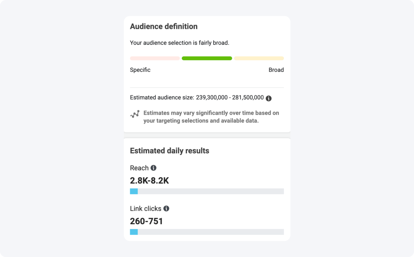Click the green segment of the audience meter

point(207,58)
